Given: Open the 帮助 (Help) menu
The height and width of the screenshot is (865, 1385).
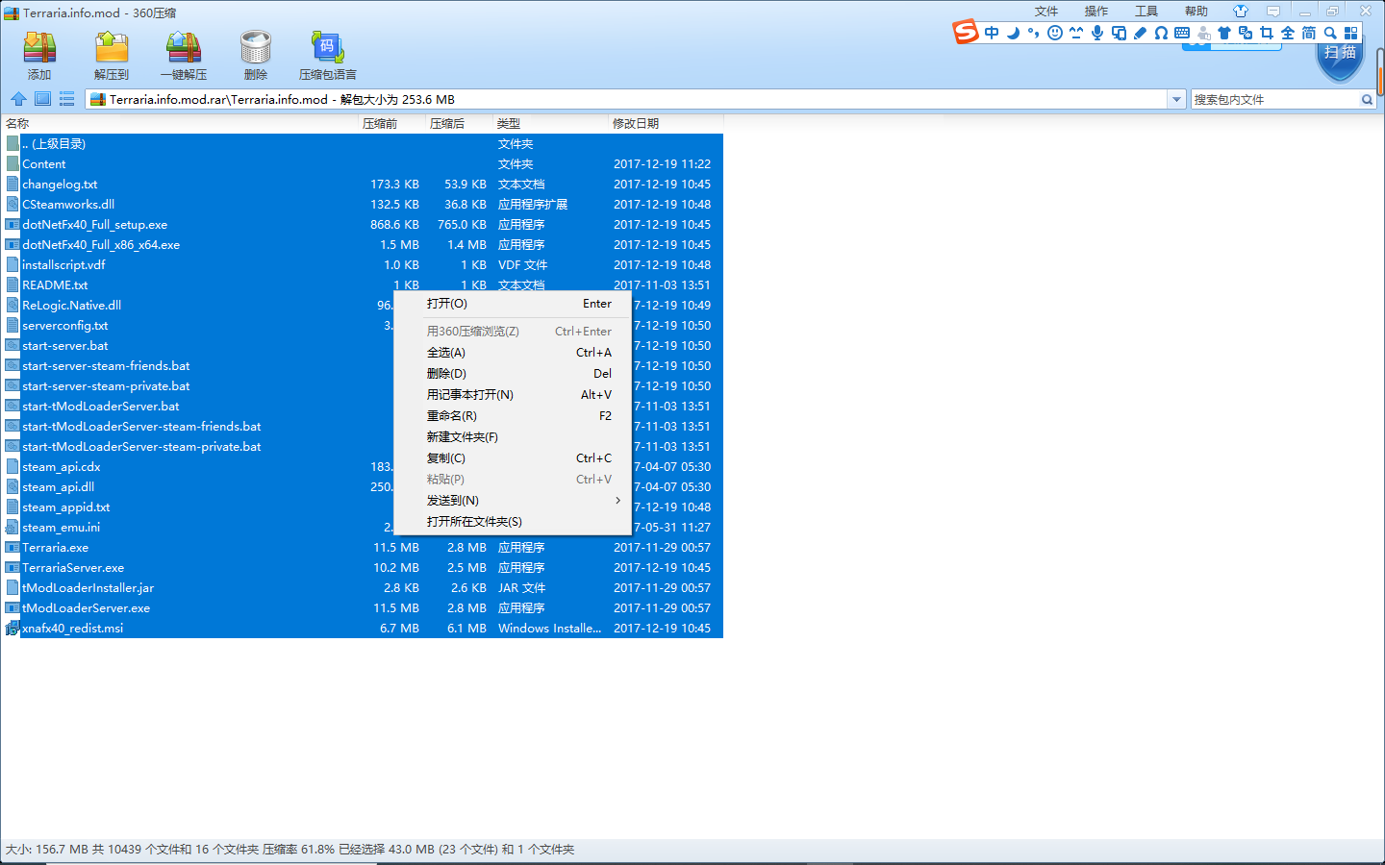Looking at the screenshot, I should [x=1196, y=12].
